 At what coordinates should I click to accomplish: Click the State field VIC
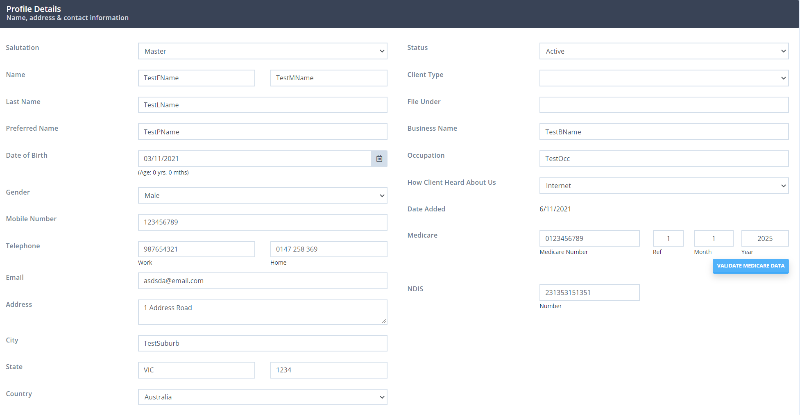point(197,370)
